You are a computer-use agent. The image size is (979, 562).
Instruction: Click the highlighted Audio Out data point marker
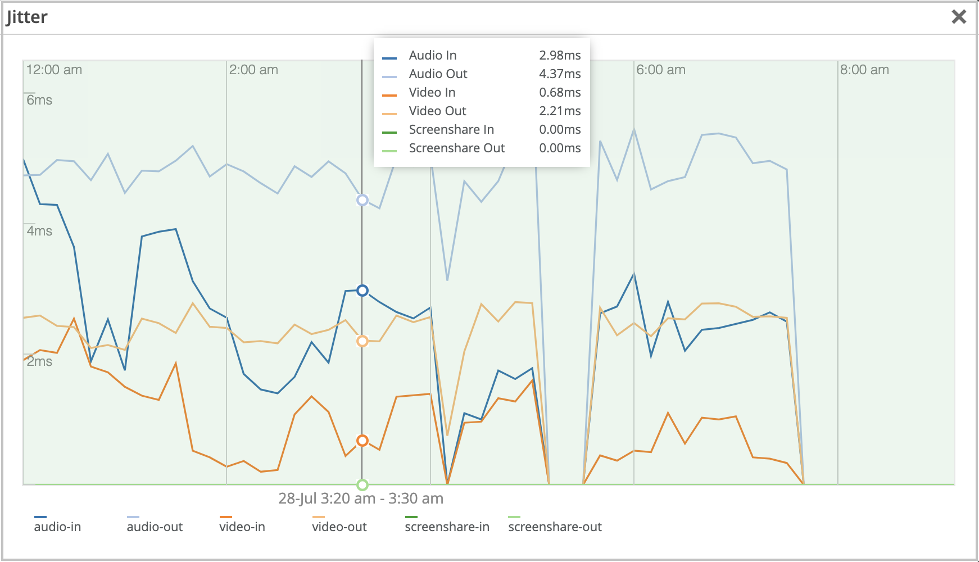pos(362,200)
